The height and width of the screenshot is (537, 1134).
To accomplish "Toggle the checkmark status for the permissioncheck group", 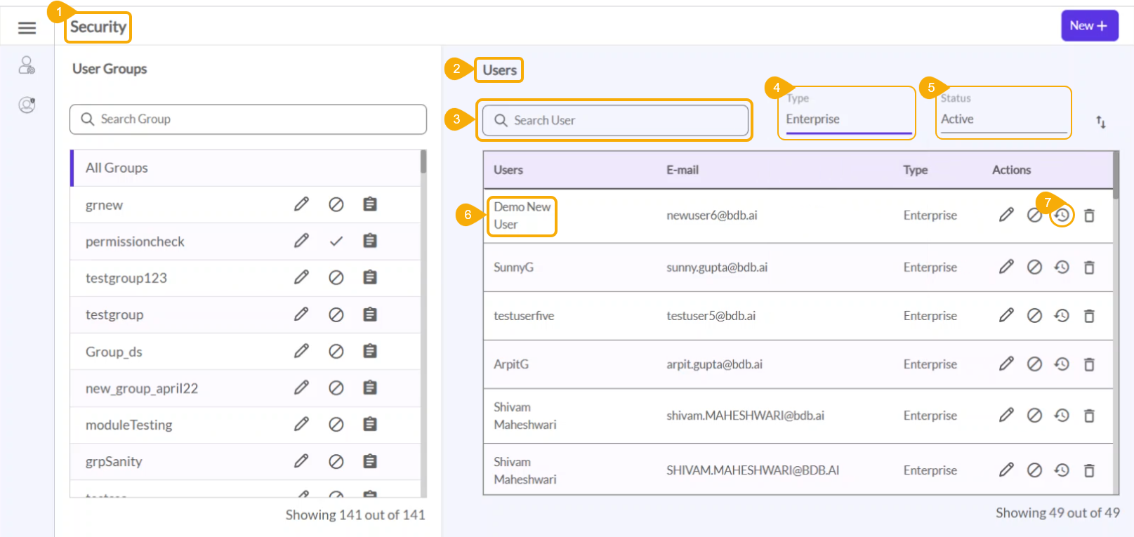I will tap(336, 241).
